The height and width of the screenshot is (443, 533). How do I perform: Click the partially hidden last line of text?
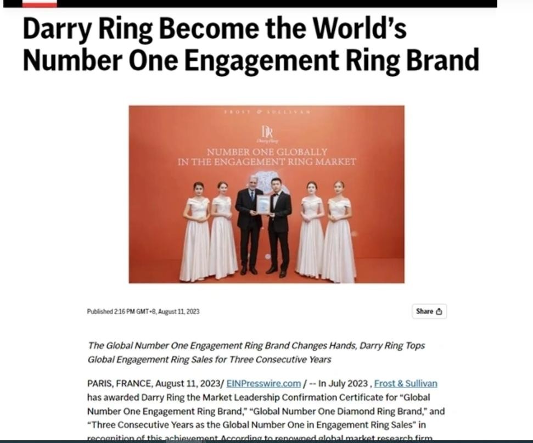pos(260,438)
